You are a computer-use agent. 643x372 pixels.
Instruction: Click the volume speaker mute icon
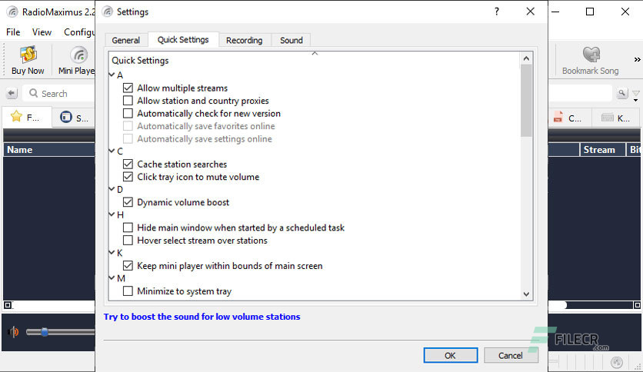coord(13,332)
